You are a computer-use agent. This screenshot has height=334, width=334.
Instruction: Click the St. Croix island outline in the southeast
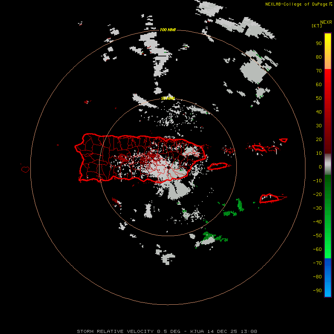270,198
